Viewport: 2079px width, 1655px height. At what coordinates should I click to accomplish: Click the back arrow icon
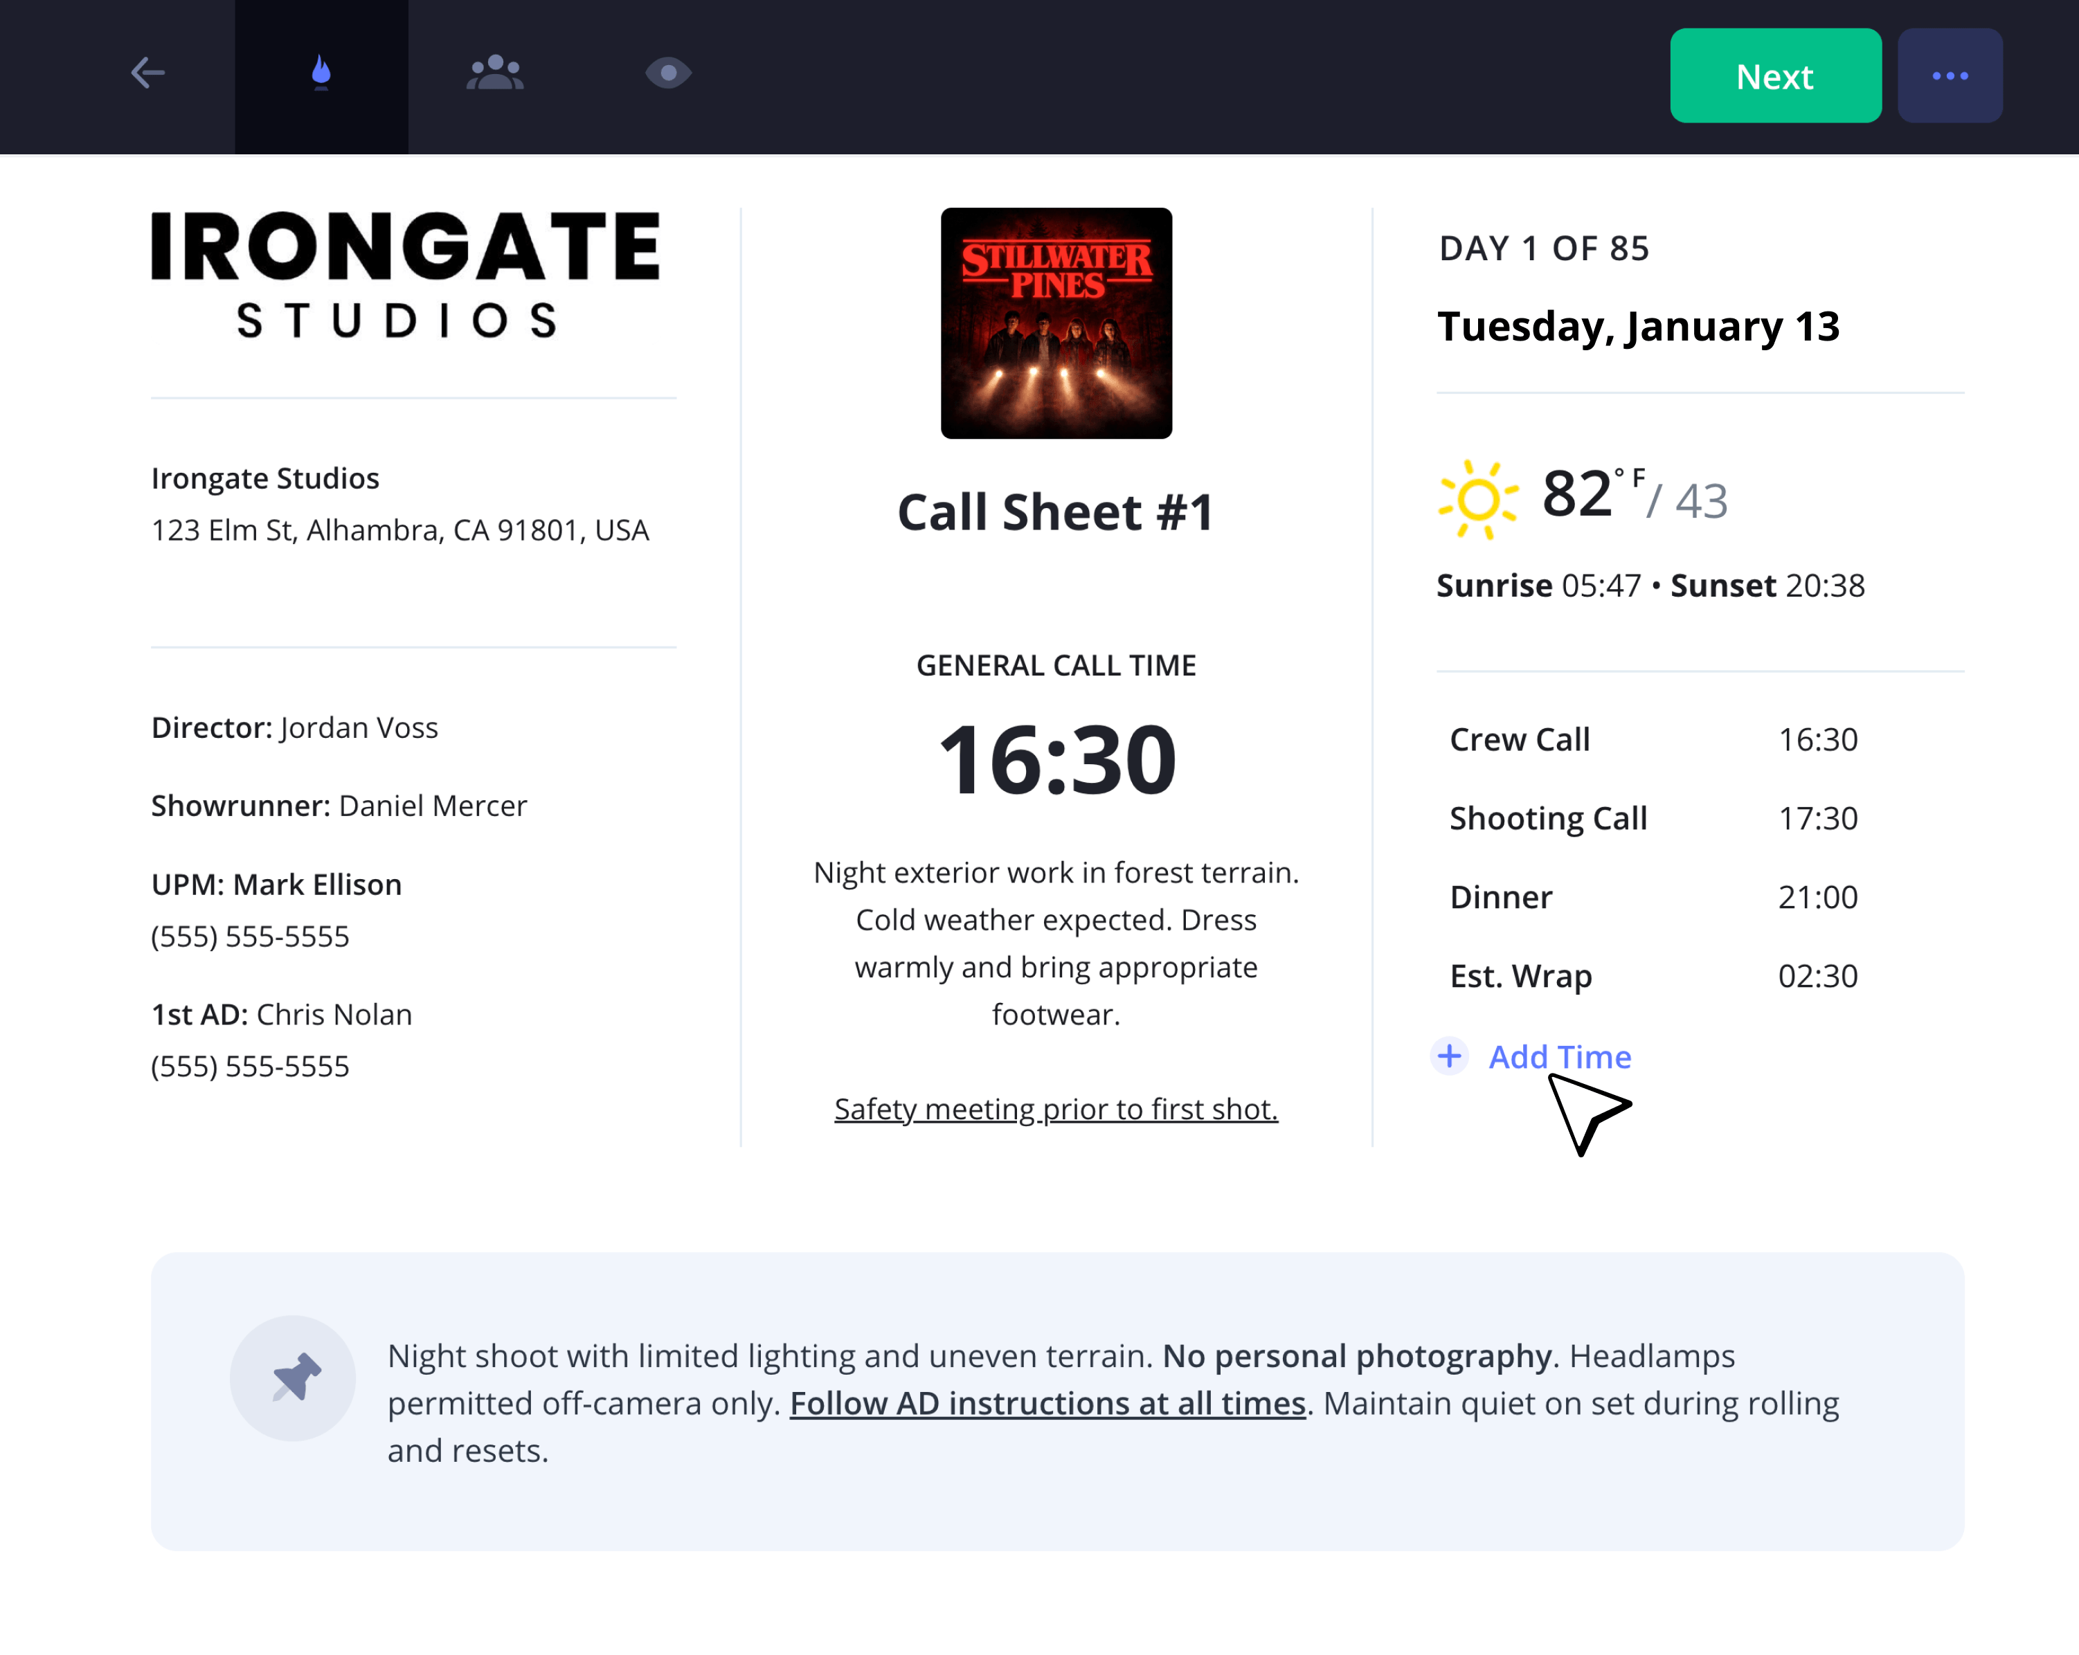click(147, 73)
